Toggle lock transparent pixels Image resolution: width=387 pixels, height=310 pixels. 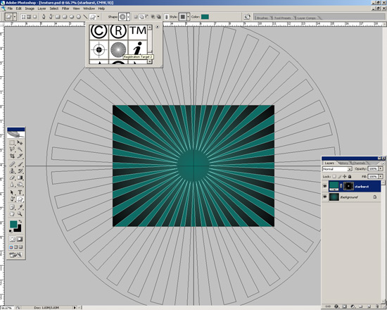click(334, 177)
